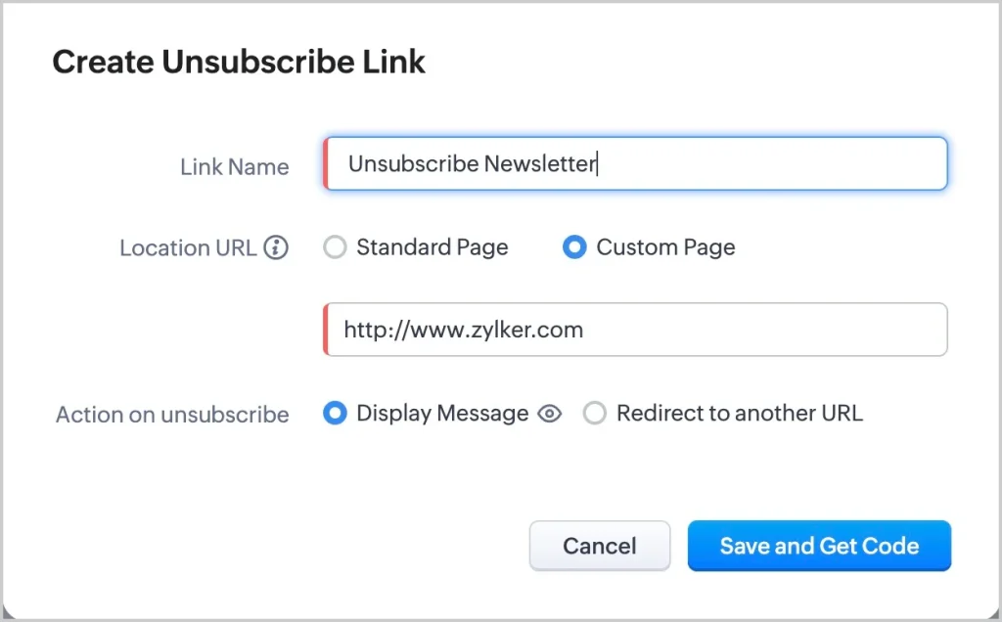
Task: Enable the Standard Page location option
Action: 335,247
